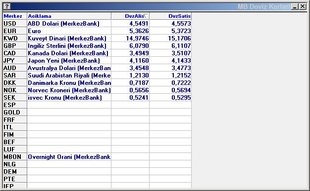This screenshot has width=310, height=191.
Task: Click SAR selling rate 1,2152 cell
Action: (170, 76)
